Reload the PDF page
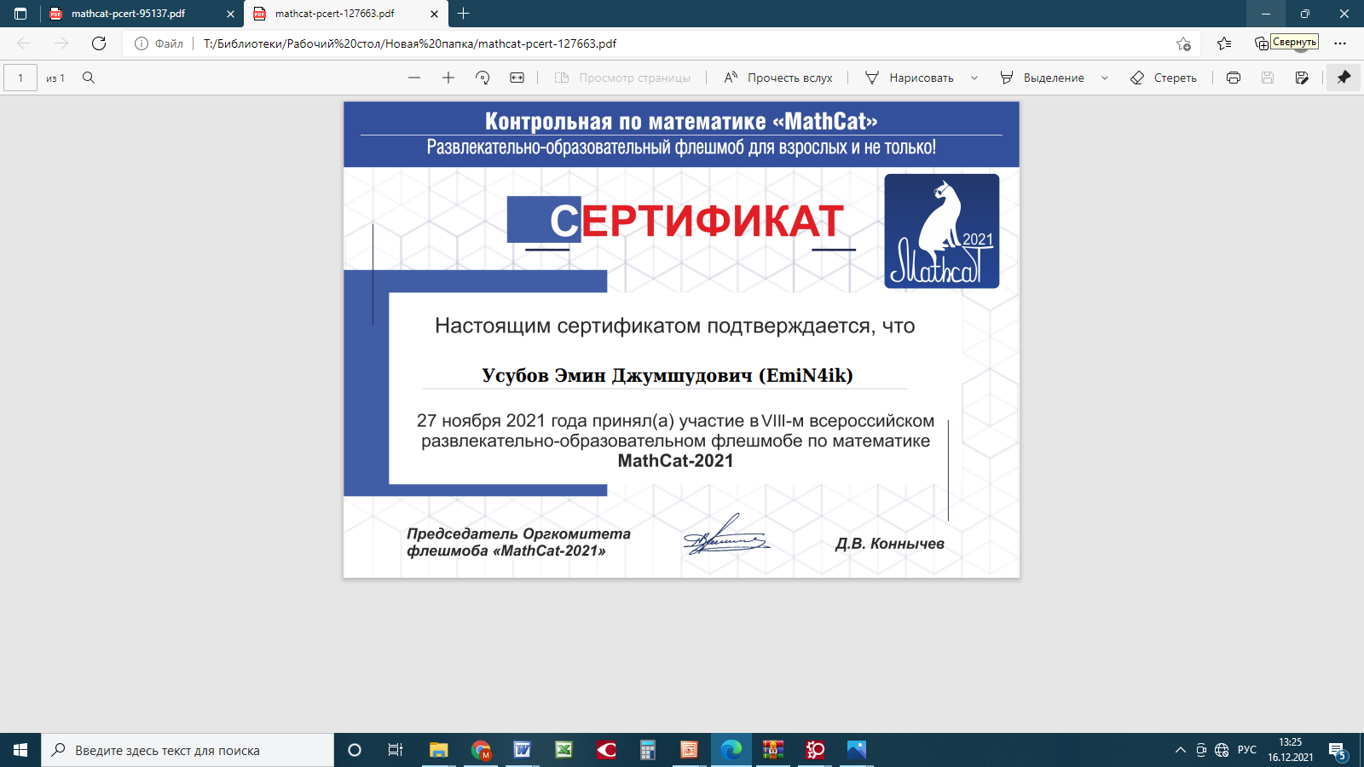The width and height of the screenshot is (1364, 767). [99, 43]
